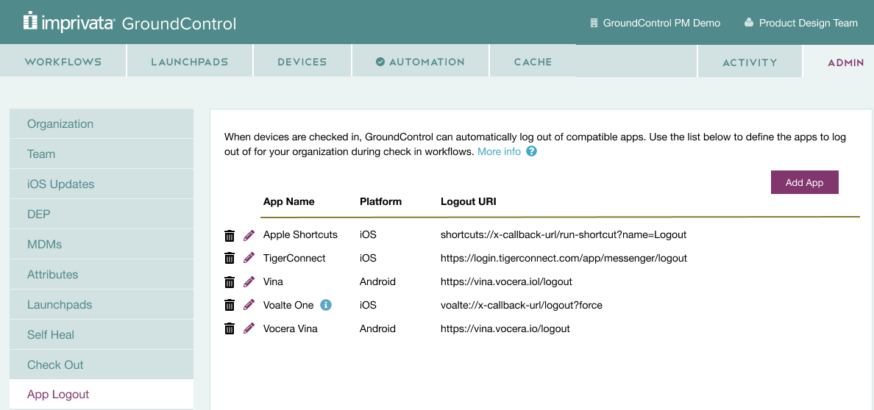Open MDMs admin section

[x=102, y=245]
